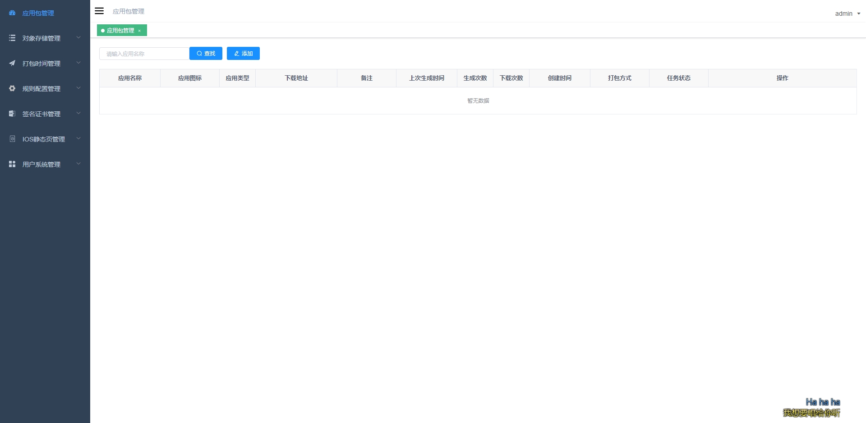The width and height of the screenshot is (866, 423).
Task: Click the hamburger menu collapse icon
Action: [99, 11]
